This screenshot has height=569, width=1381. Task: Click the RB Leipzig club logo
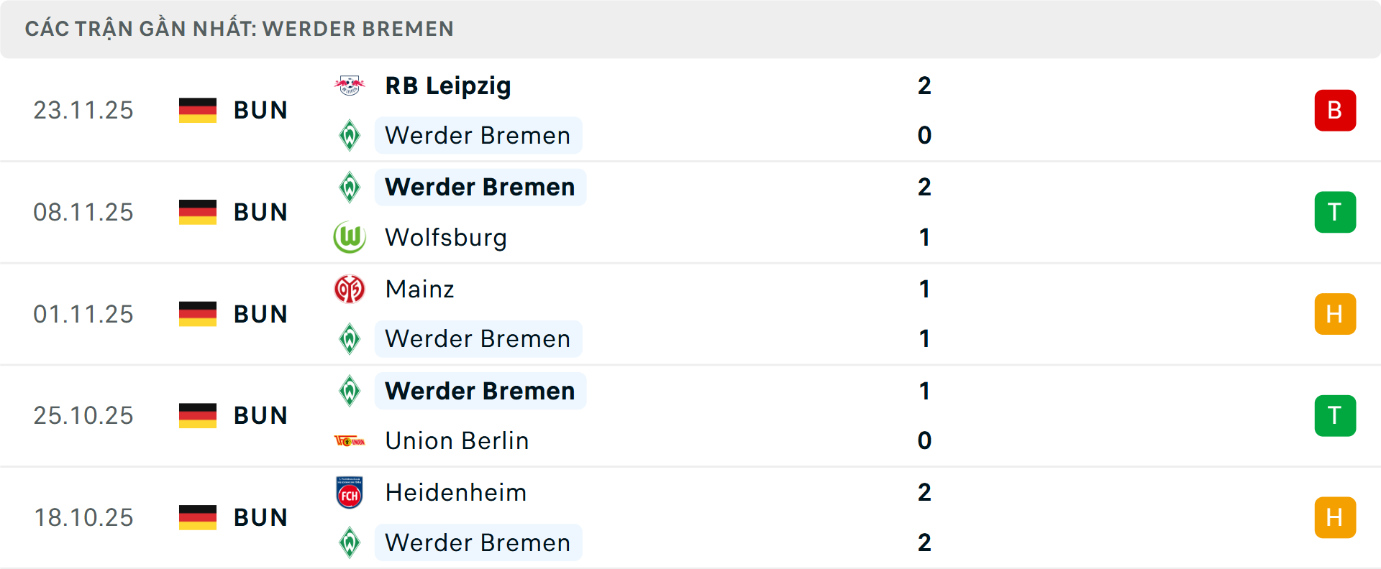(350, 85)
